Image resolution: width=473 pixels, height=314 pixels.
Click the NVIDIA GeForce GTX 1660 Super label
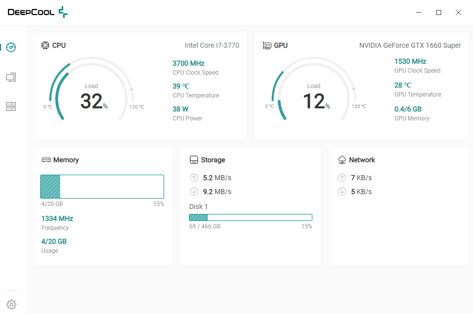coord(410,45)
